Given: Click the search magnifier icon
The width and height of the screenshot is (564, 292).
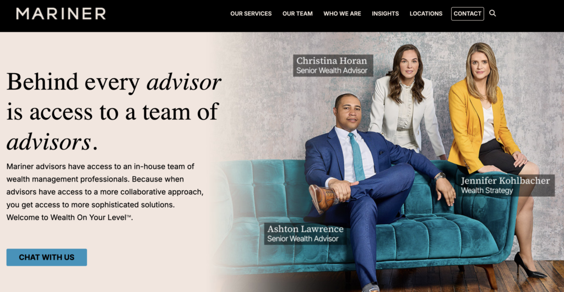Looking at the screenshot, I should point(492,13).
